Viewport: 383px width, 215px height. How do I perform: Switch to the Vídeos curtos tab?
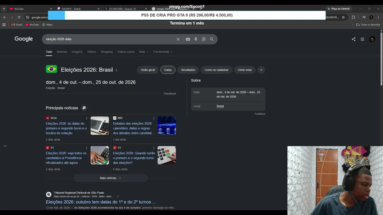click(126, 52)
